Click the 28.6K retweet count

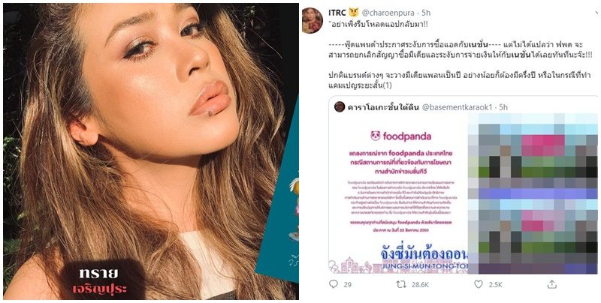(x=420, y=285)
